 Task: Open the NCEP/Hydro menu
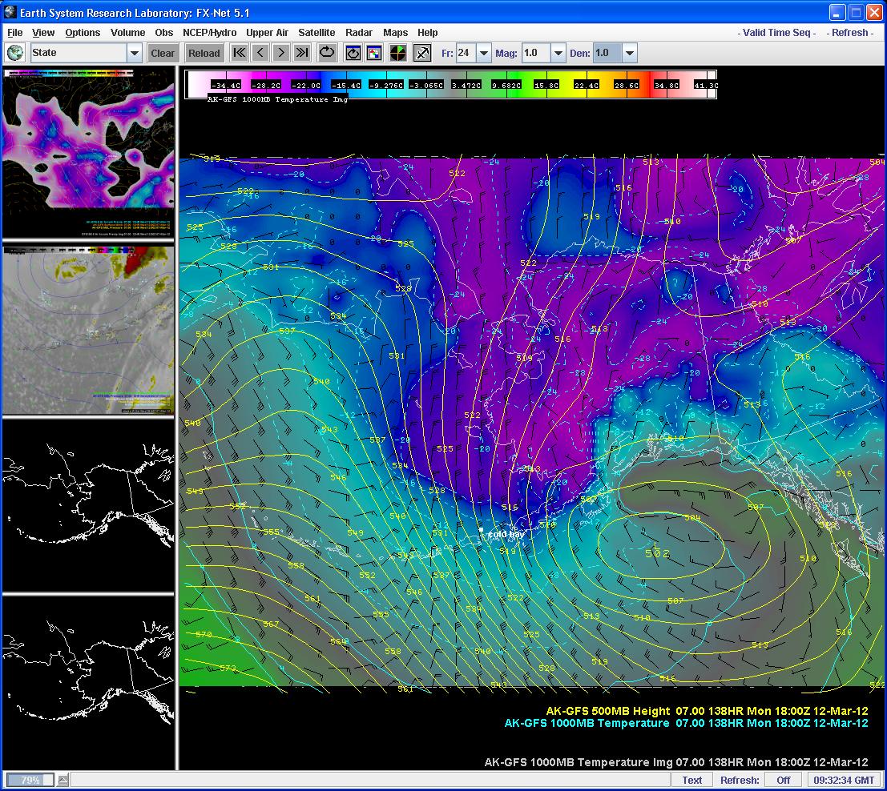tap(209, 33)
